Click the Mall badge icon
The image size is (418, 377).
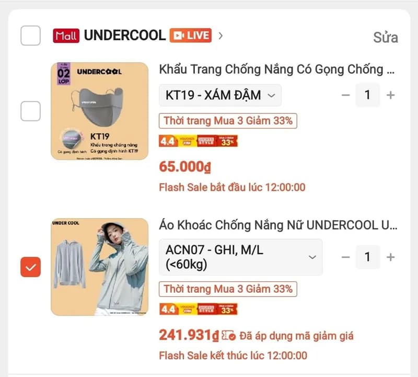(65, 36)
